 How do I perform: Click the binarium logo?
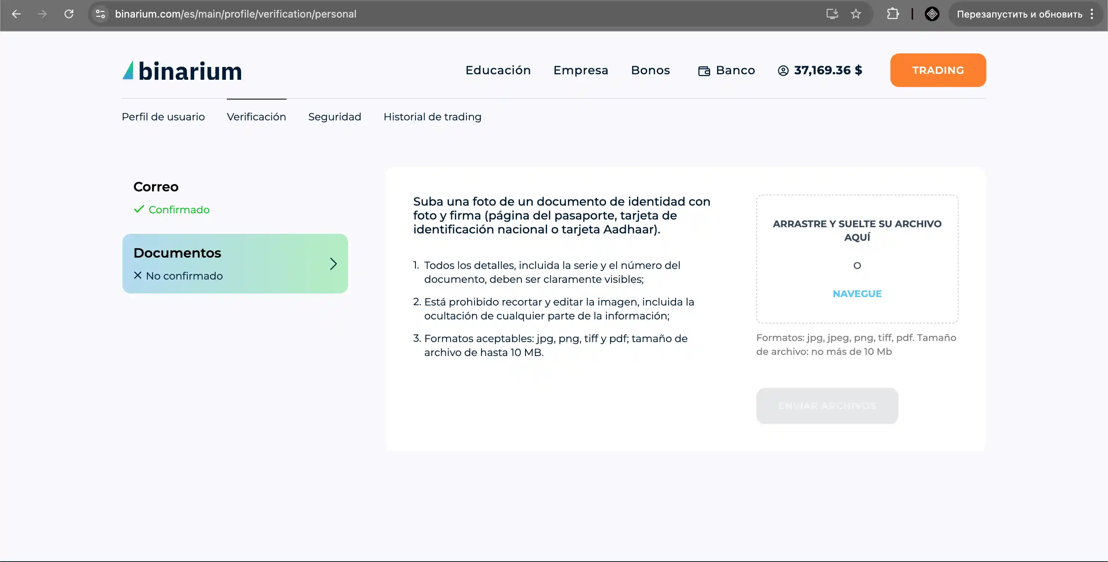(182, 71)
